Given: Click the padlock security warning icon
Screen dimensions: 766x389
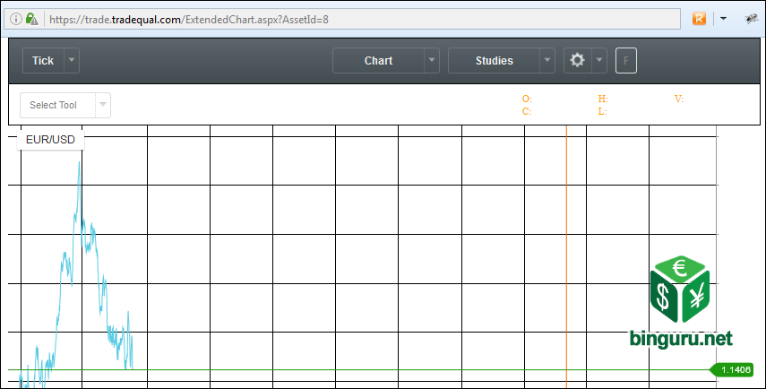Looking at the screenshot, I should coord(31,19).
